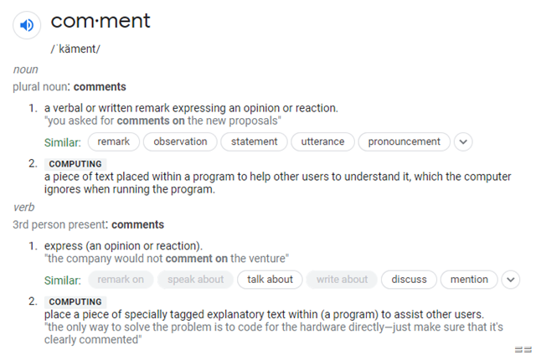Select the 'talk about' synonym chip
Viewport: 536px width, 360px height.
270,280
